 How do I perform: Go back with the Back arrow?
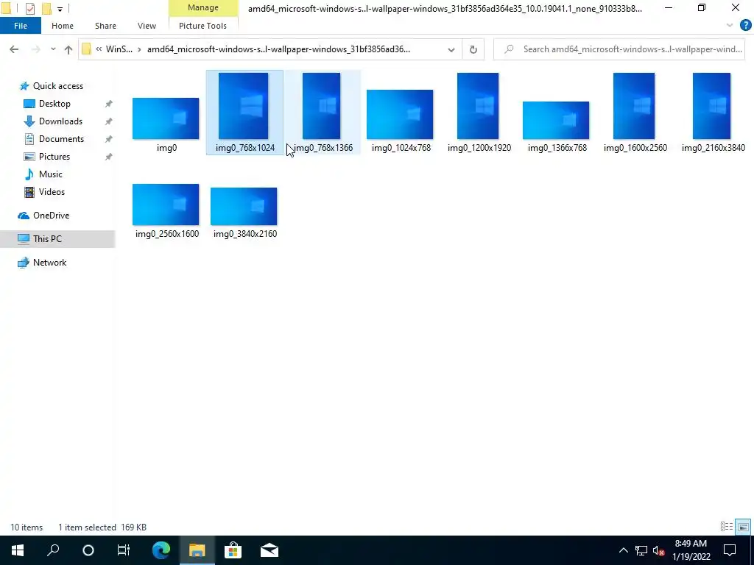(x=14, y=49)
